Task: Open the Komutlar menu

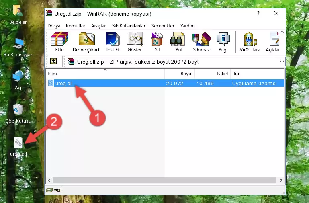Action: click(76, 26)
